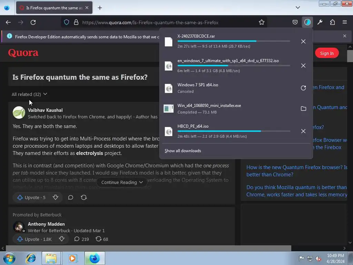Share Vaibhav Kaushal's answer icon
353x265 pixels.
coord(84,197)
